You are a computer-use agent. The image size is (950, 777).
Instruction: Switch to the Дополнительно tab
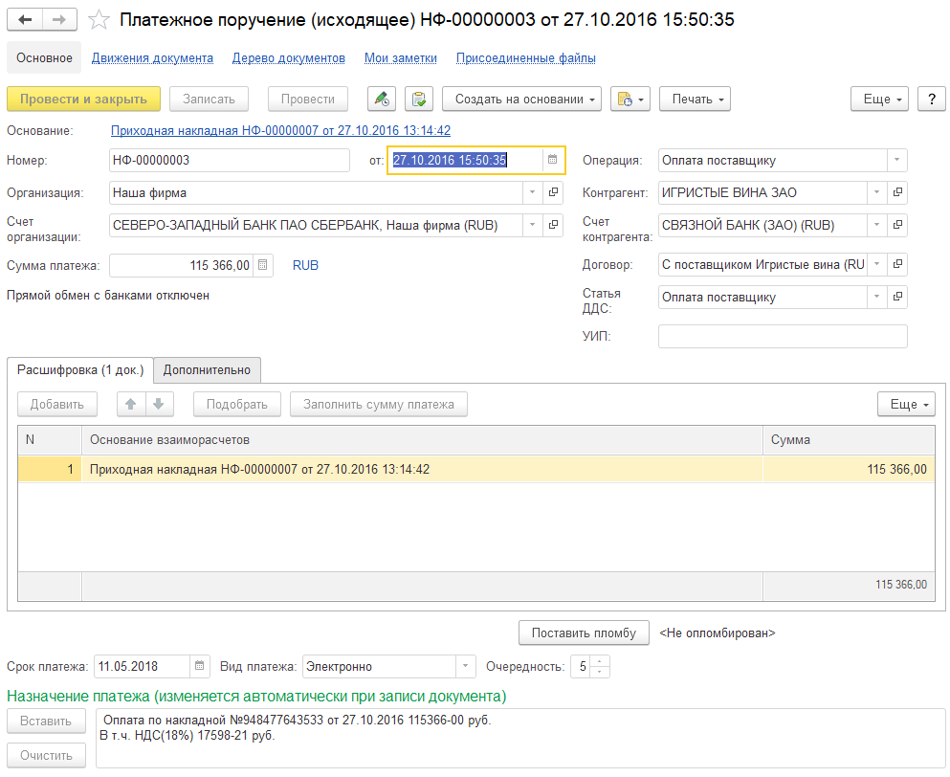coord(207,370)
